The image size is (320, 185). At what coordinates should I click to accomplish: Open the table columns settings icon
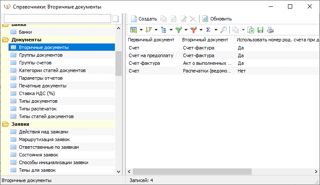(x=134, y=30)
